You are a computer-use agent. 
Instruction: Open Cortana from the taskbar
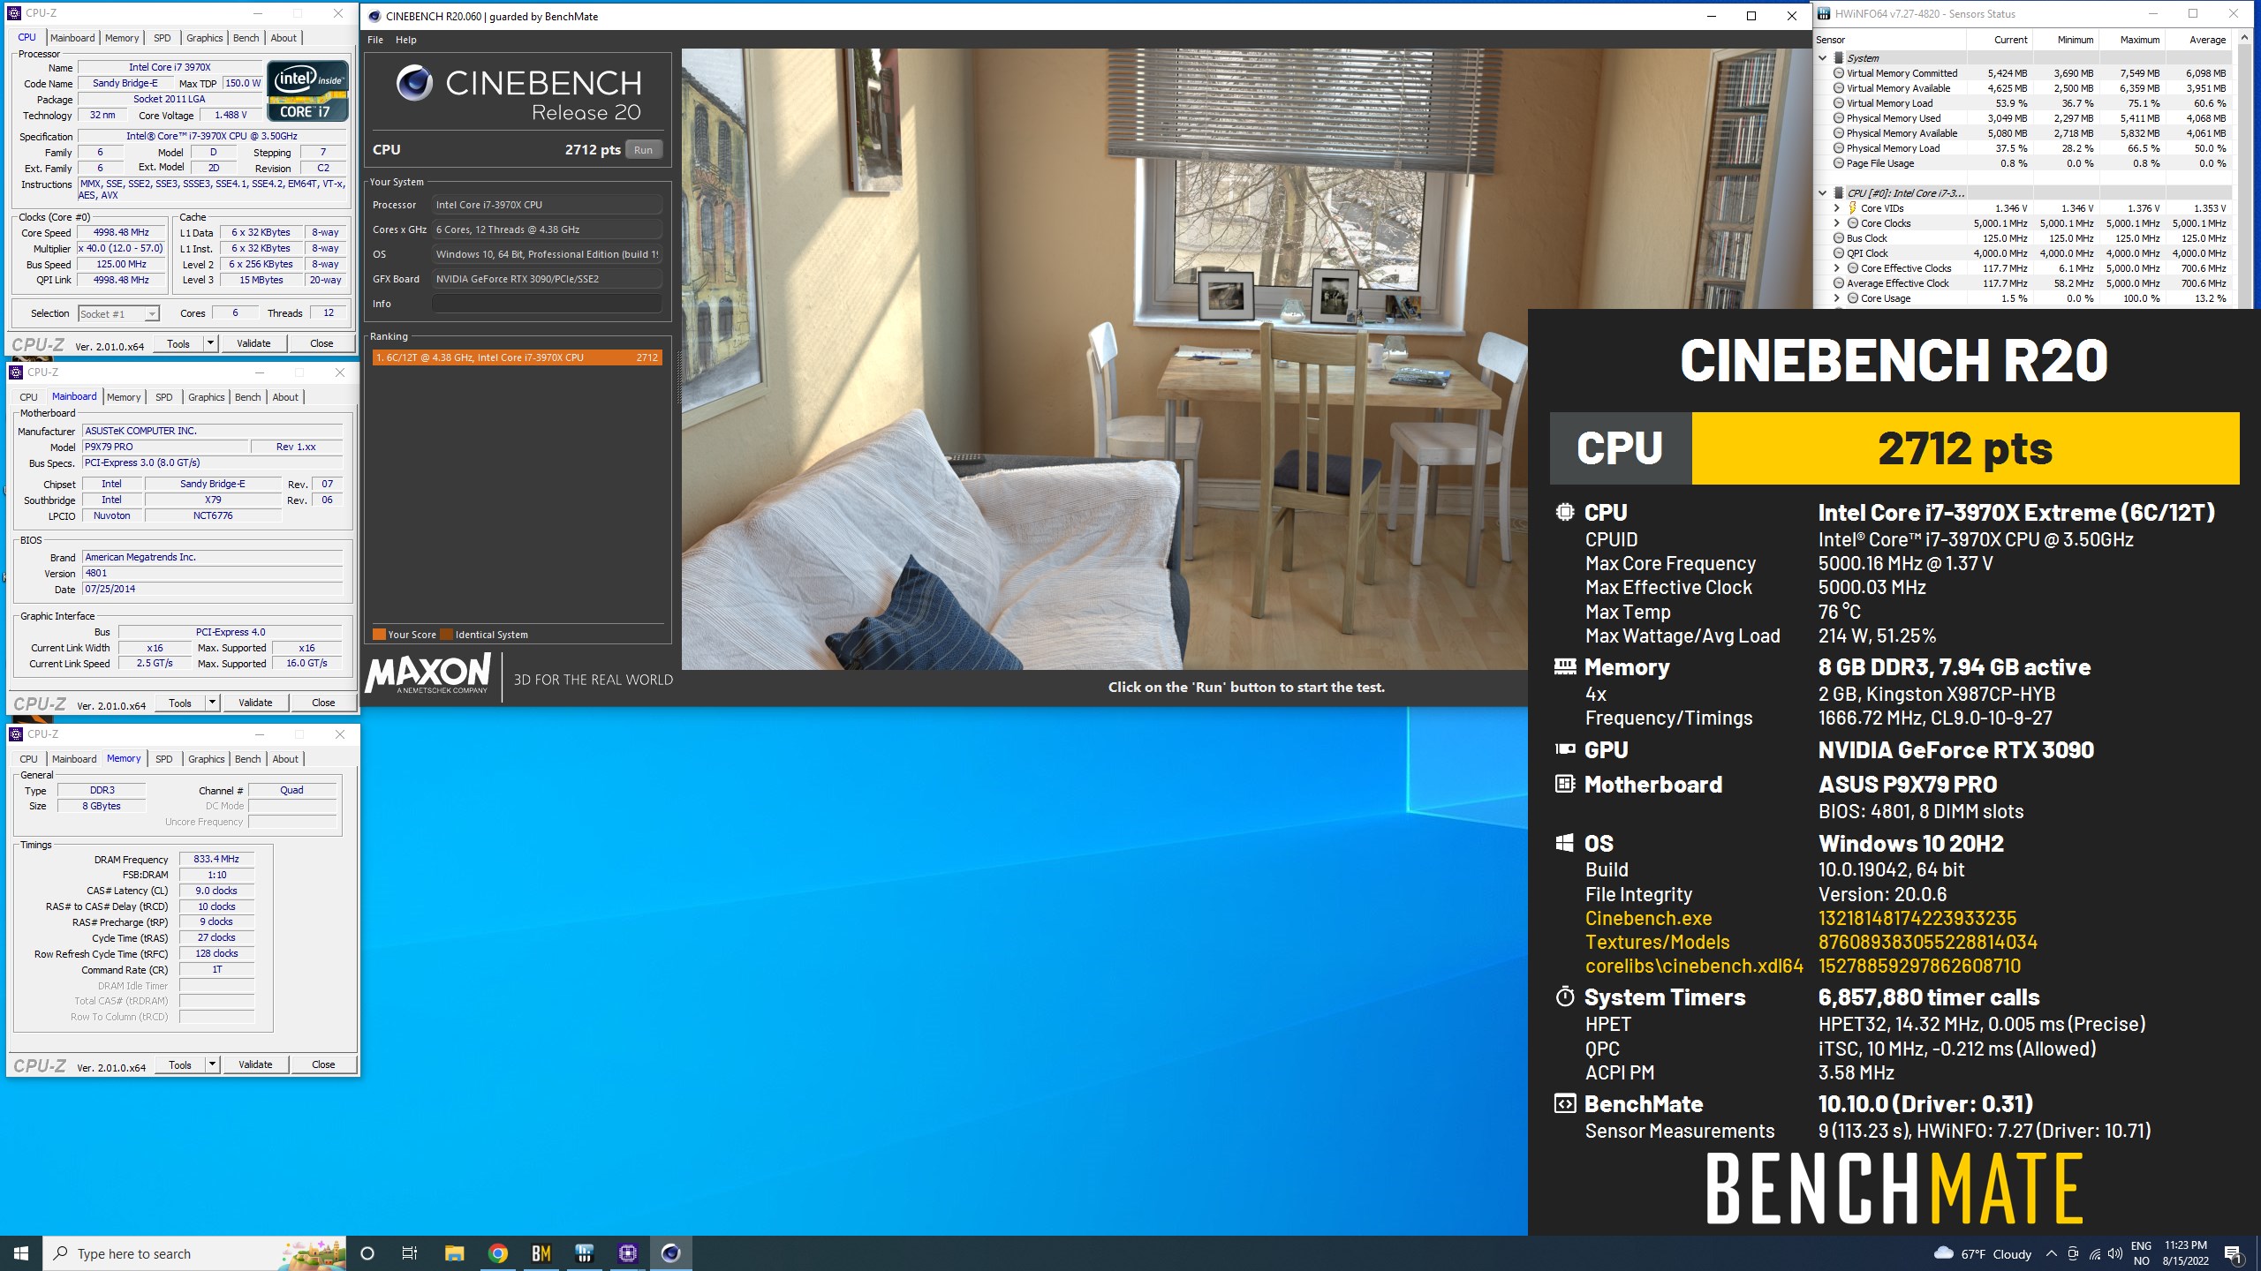(x=367, y=1253)
